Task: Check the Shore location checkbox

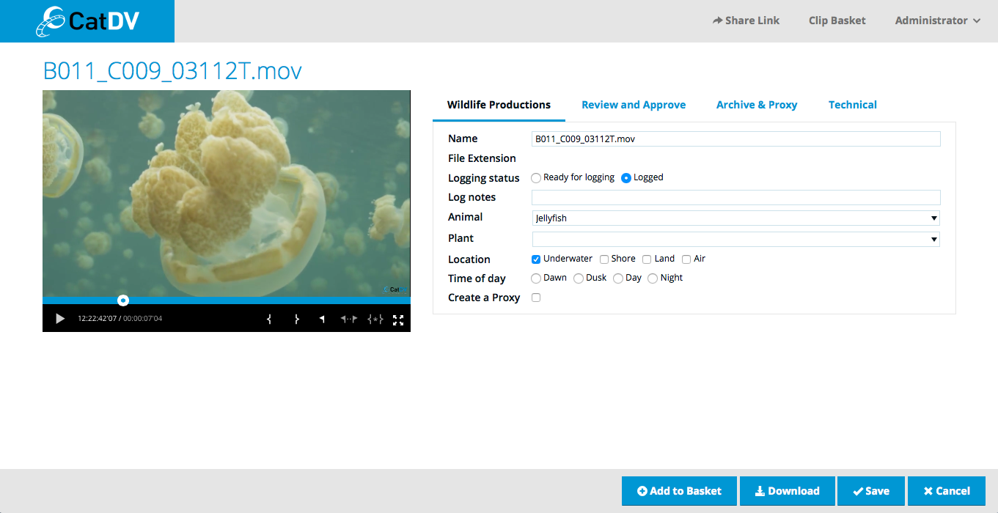Action: click(604, 259)
